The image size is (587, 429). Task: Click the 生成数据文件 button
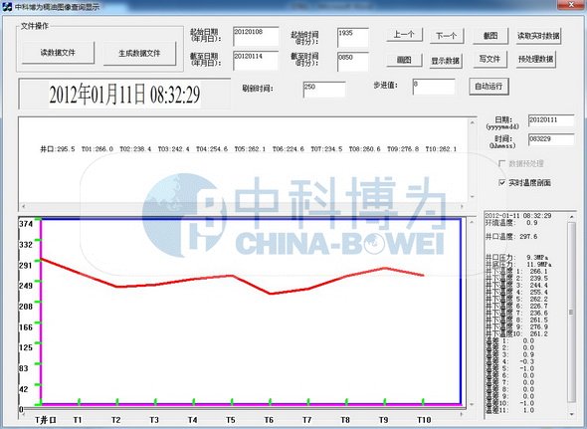click(139, 54)
